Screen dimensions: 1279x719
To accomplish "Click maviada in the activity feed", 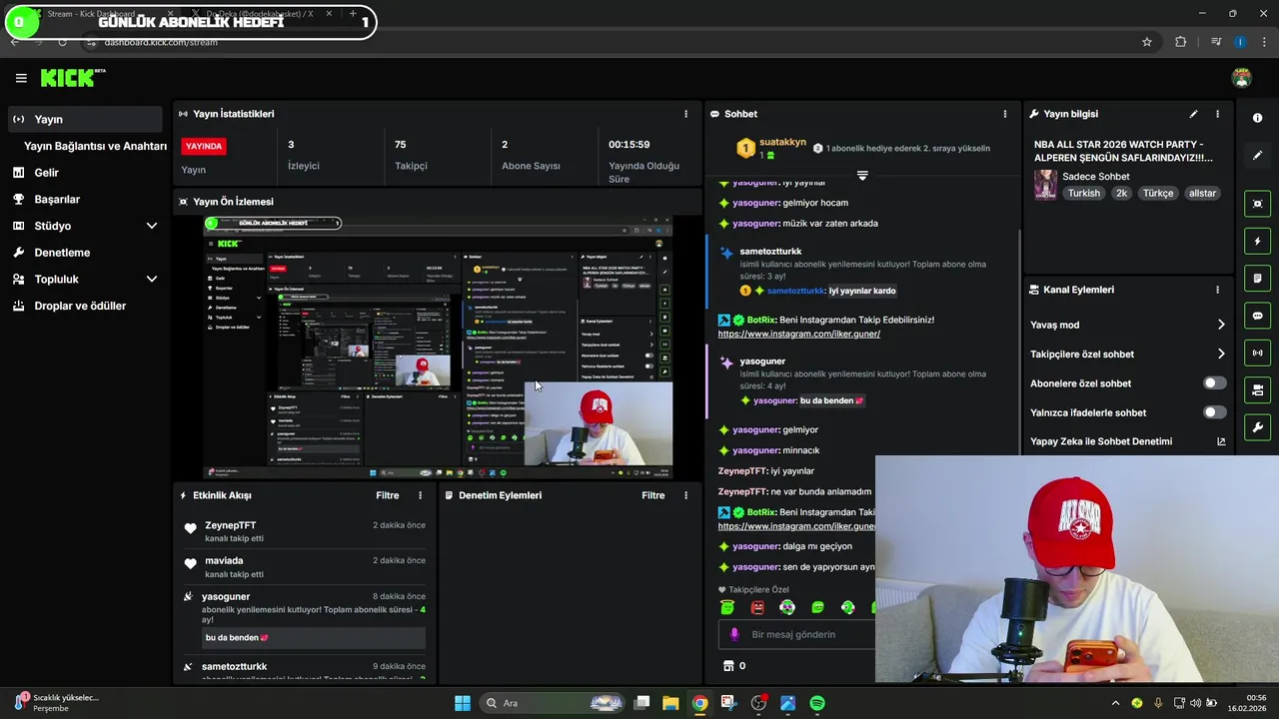I will tap(224, 561).
